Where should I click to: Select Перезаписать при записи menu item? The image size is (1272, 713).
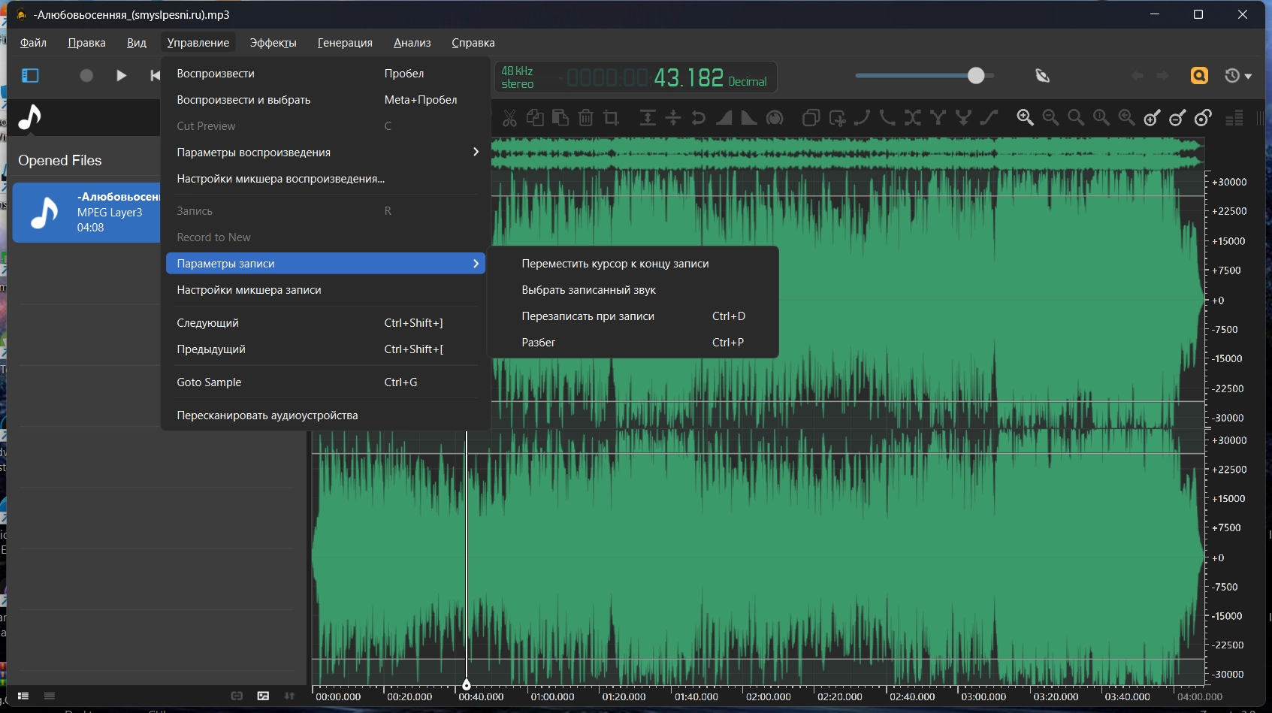588,316
